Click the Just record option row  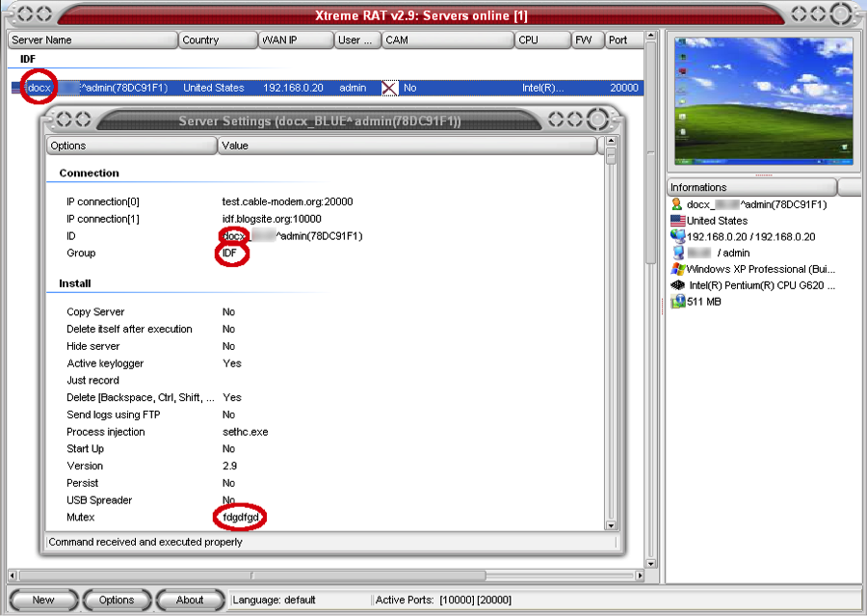[x=327, y=381]
